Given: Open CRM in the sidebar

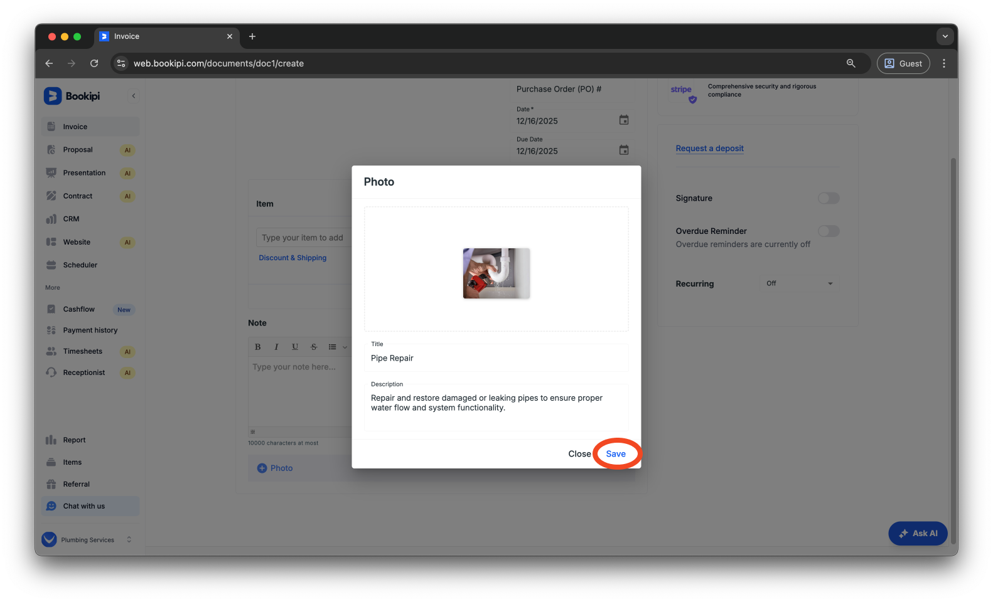Looking at the screenshot, I should tap(90, 219).
